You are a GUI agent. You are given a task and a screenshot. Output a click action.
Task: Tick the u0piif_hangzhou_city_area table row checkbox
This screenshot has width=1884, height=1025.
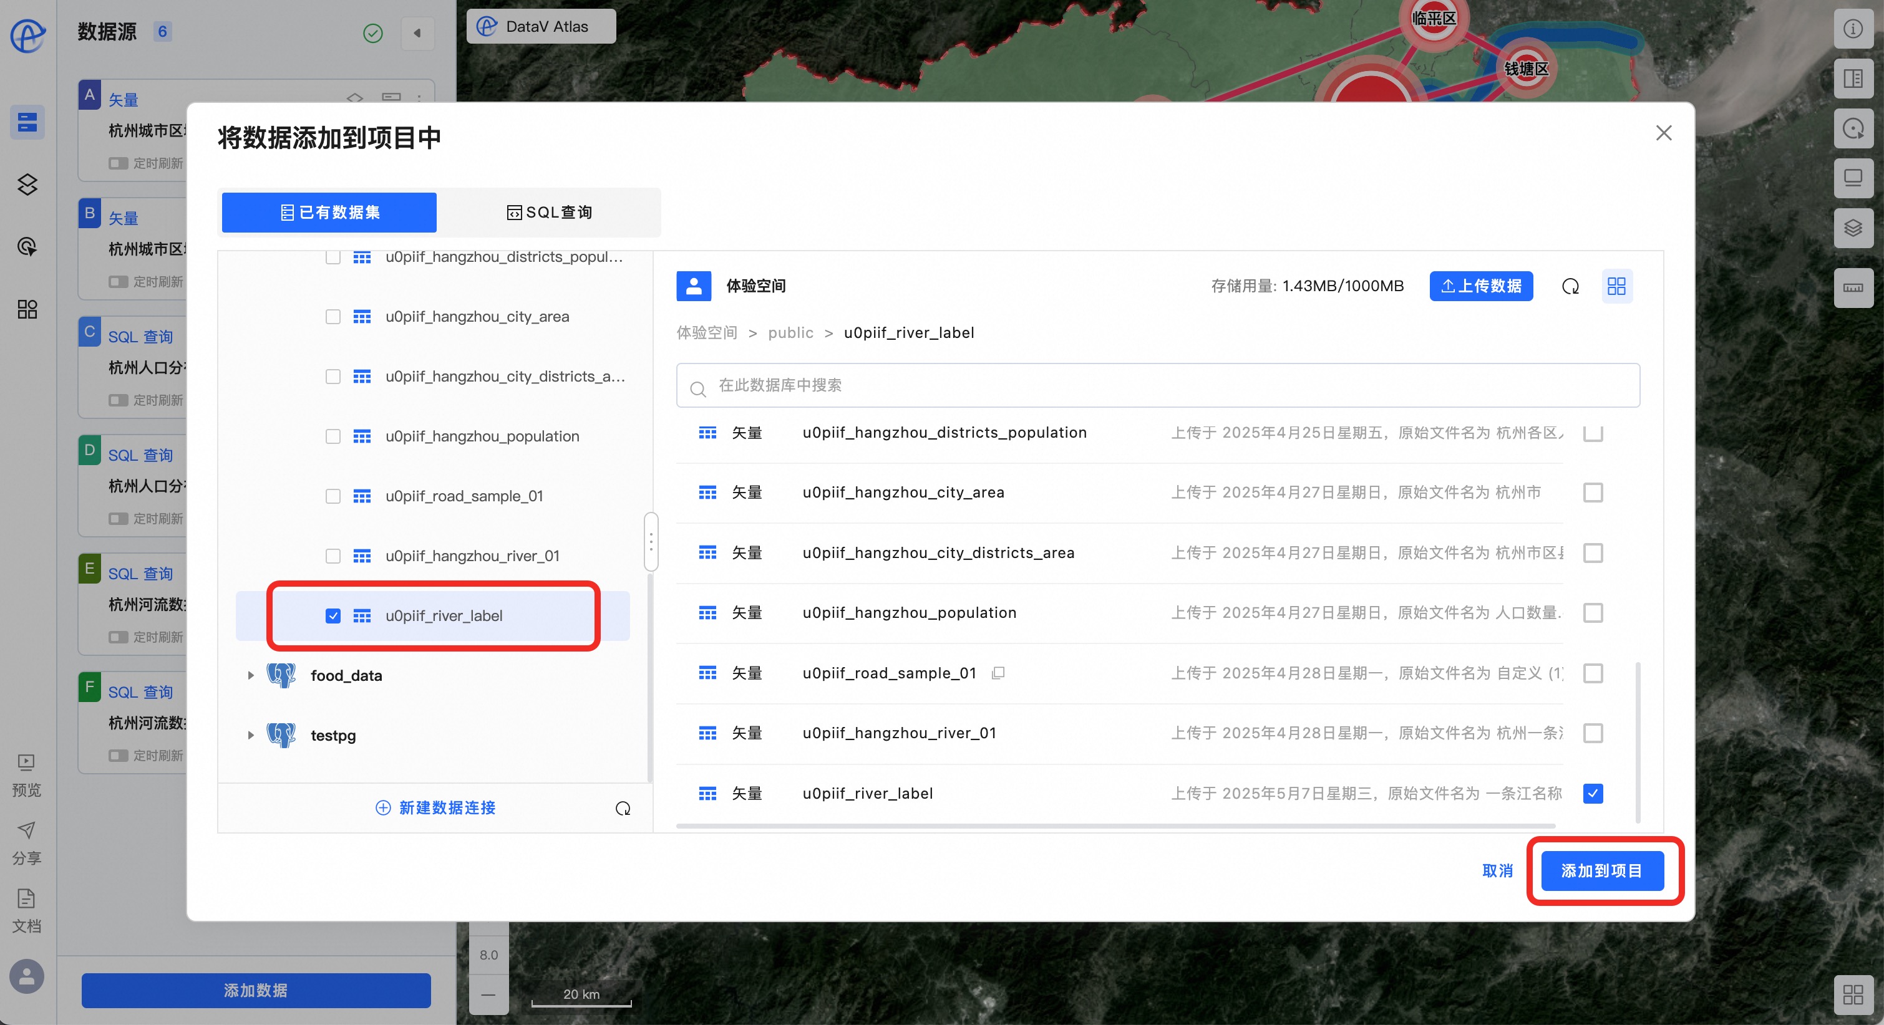tap(1592, 493)
